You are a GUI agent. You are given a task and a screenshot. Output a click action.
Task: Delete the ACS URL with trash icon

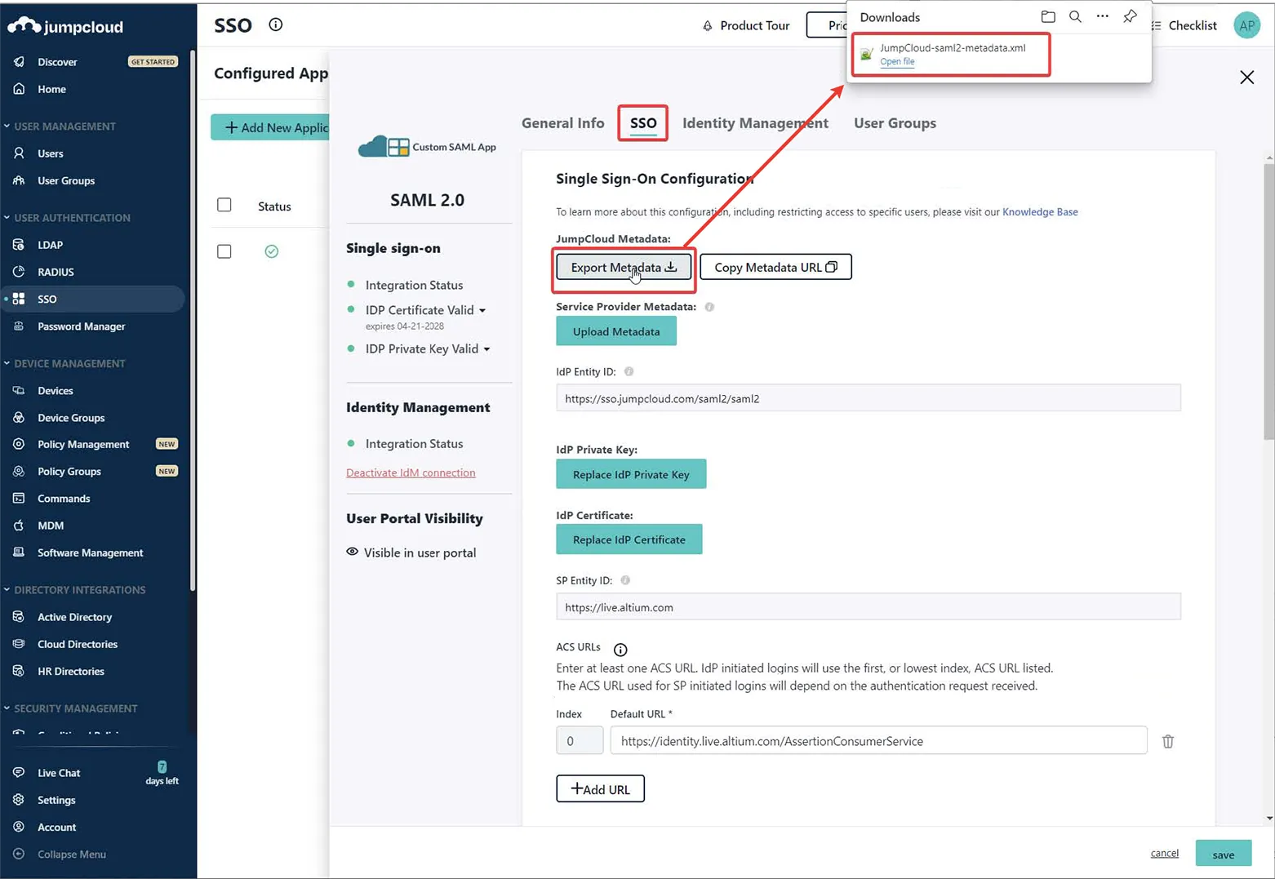click(1168, 741)
